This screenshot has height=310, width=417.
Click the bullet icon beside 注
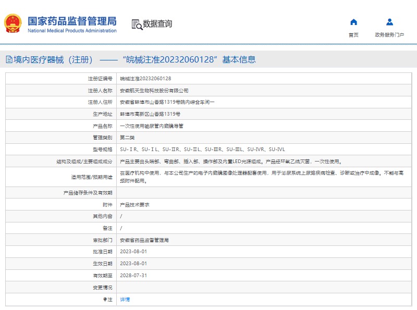[x=105, y=300]
